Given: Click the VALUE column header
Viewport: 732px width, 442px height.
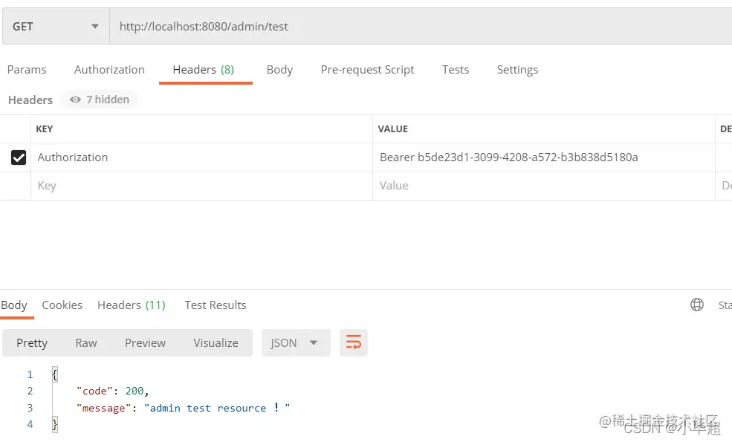Looking at the screenshot, I should [392, 129].
